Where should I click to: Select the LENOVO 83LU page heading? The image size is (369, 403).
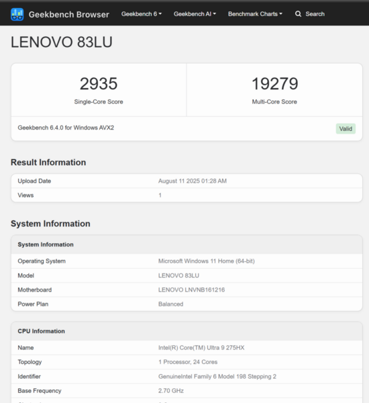coord(62,42)
